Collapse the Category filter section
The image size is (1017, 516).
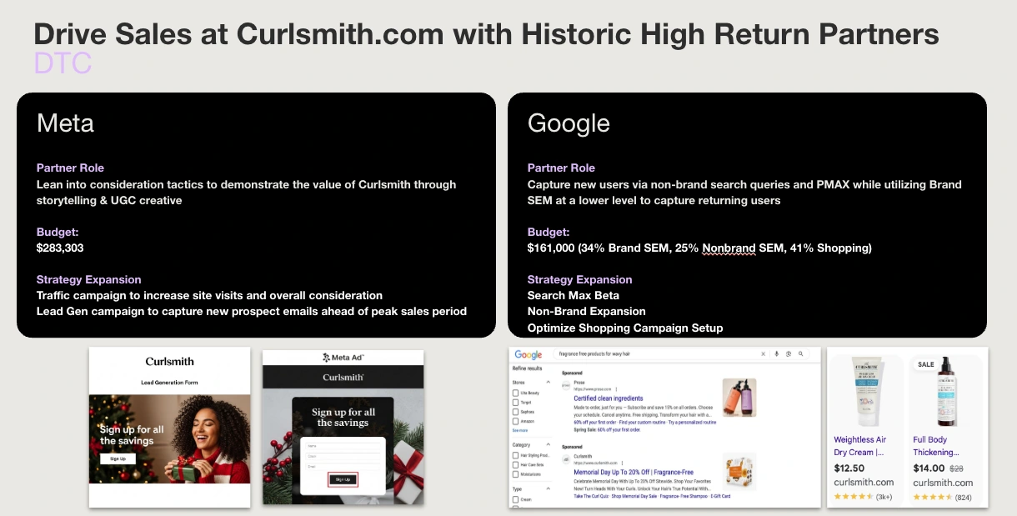click(549, 444)
